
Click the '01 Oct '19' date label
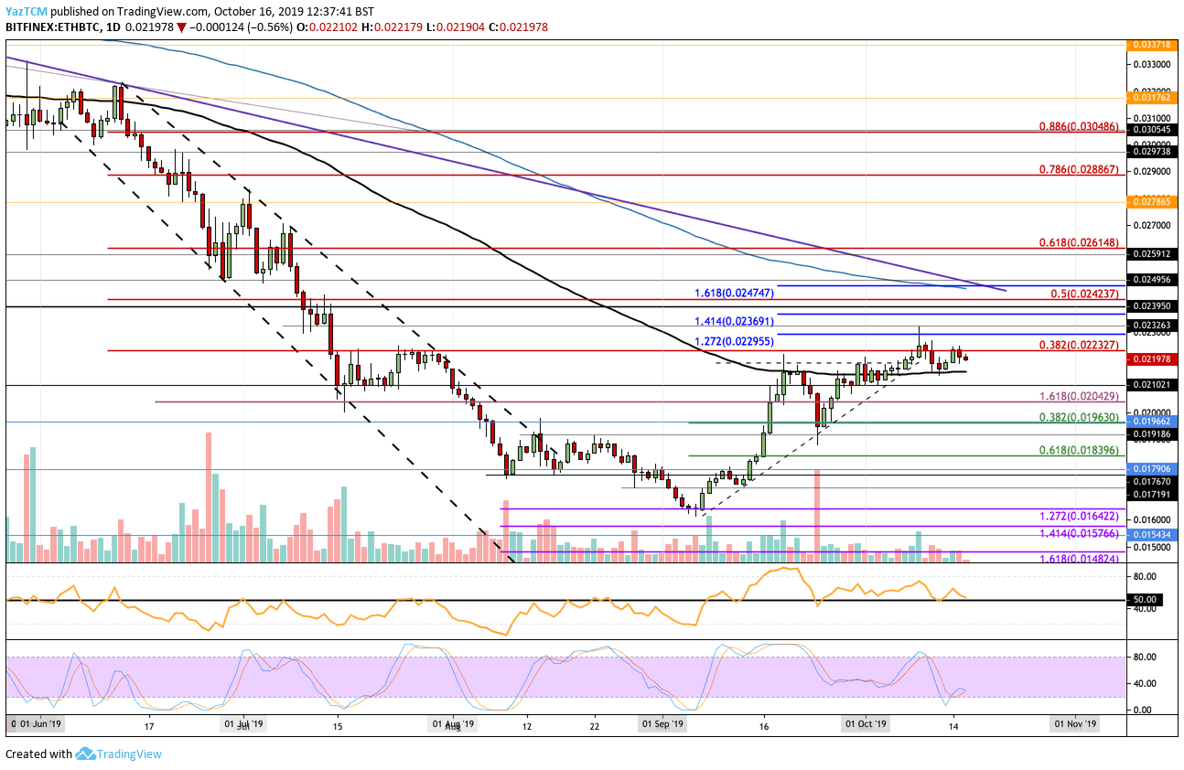[x=866, y=723]
